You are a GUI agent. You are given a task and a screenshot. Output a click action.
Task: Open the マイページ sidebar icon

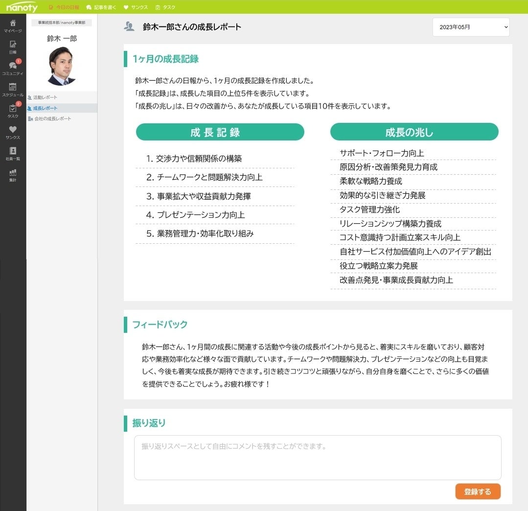(x=13, y=26)
